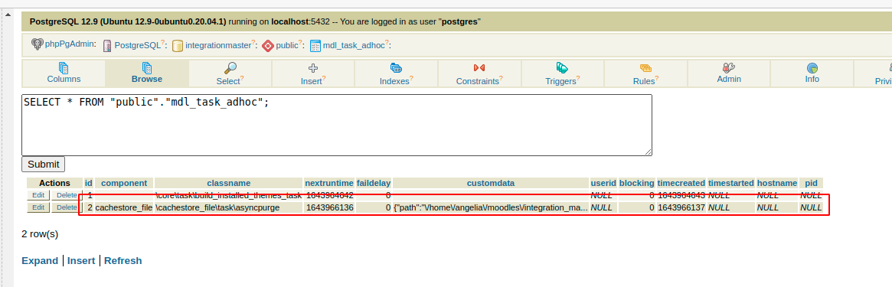Sort by the blocking column header
Screen dimensions: 892x287
click(636, 183)
